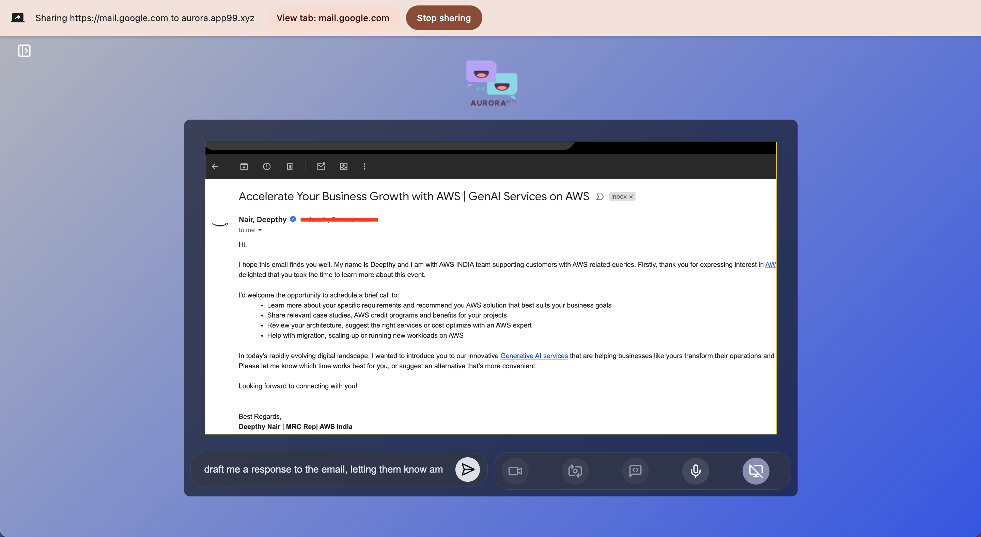Archive the email with archive icon
The width and height of the screenshot is (981, 537).
(244, 166)
